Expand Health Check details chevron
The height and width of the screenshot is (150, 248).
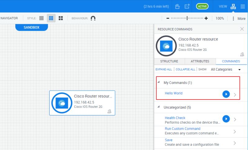pyautogui.click(x=235, y=120)
